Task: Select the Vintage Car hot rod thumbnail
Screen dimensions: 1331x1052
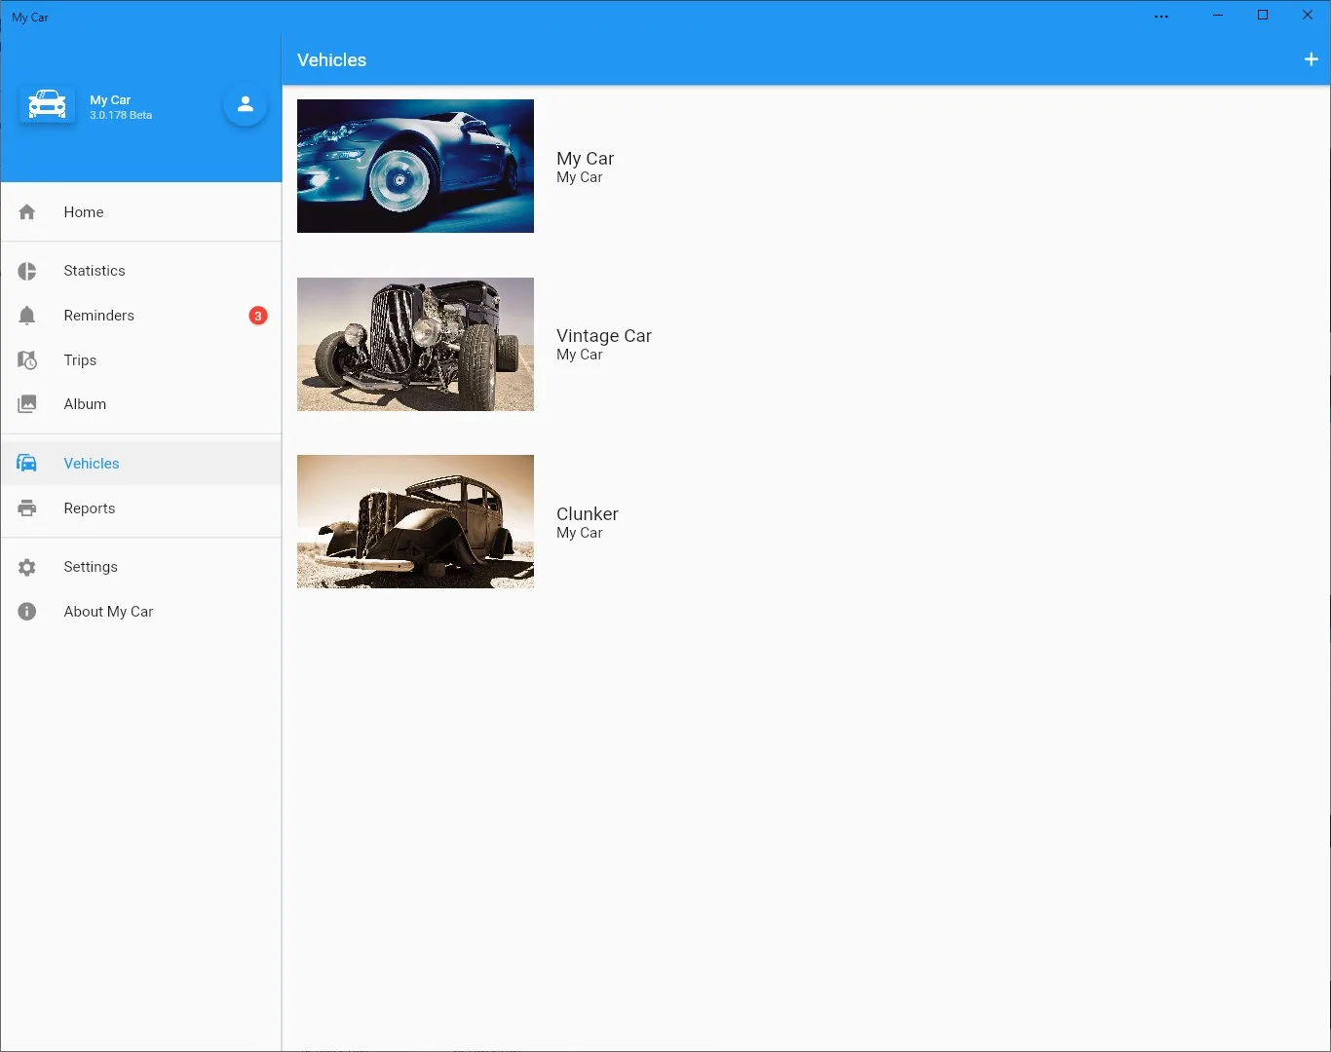Action: point(415,344)
